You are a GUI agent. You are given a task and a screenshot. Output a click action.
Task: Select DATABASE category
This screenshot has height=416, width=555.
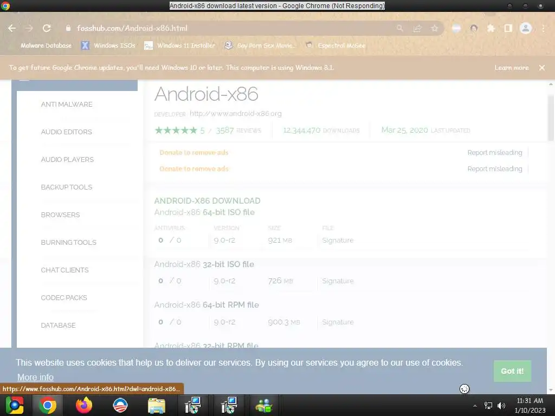(x=59, y=325)
